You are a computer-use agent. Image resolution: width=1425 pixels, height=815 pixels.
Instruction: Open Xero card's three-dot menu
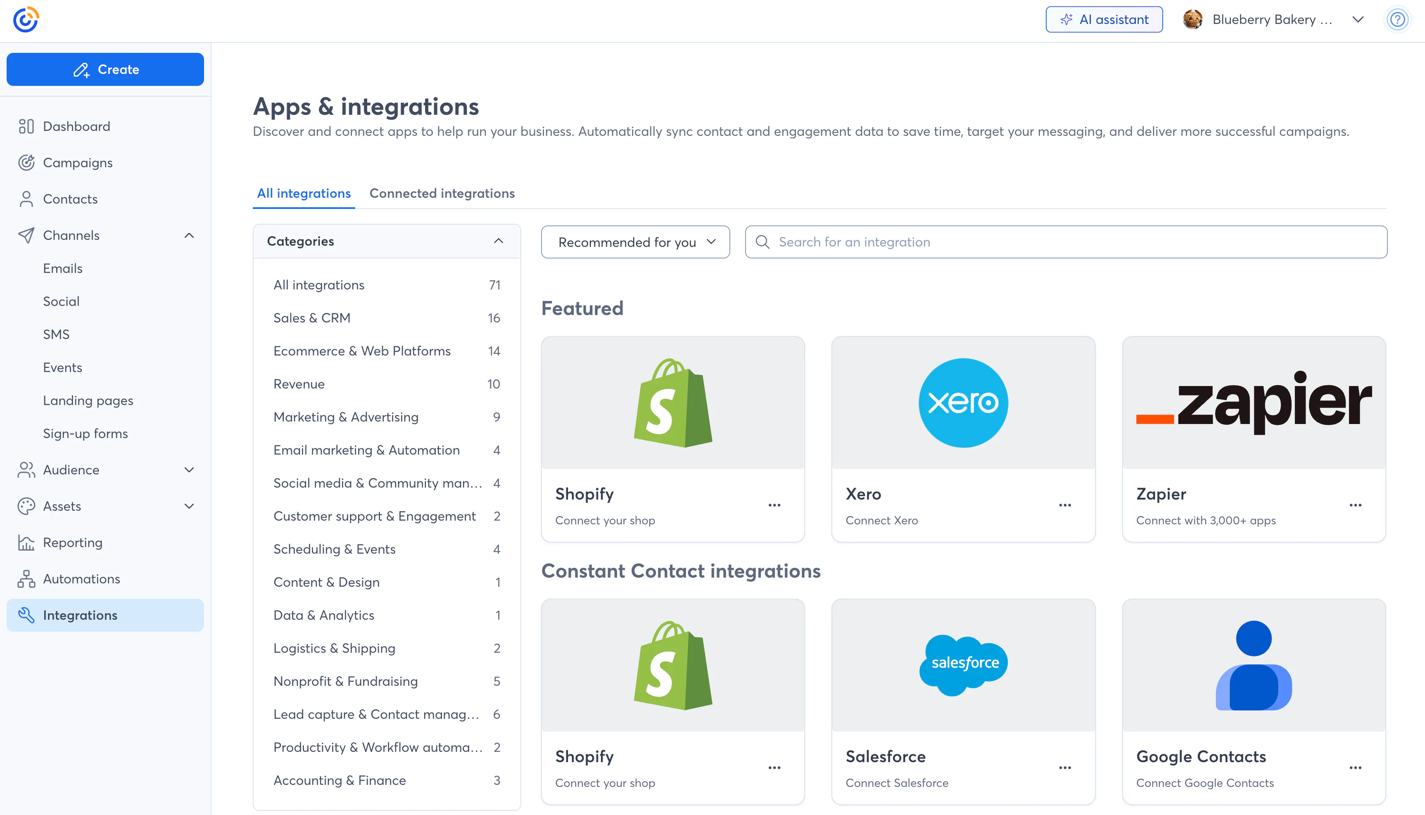(x=1064, y=505)
